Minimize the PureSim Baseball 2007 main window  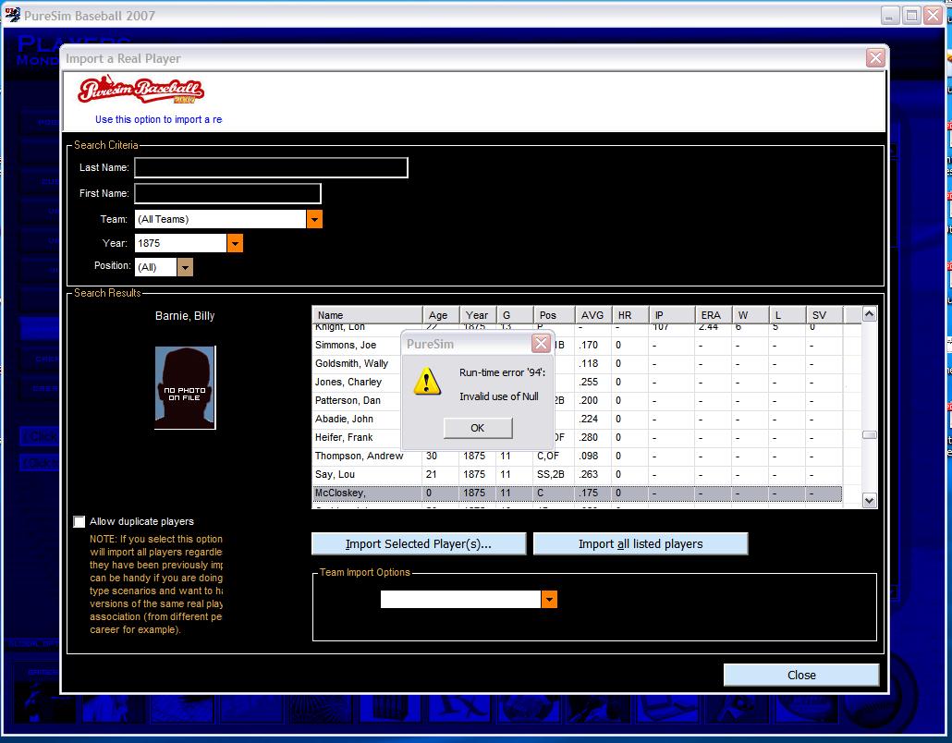(x=889, y=16)
